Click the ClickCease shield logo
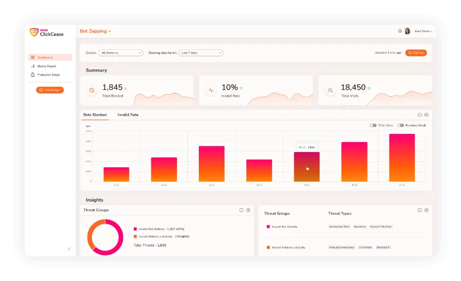The width and height of the screenshot is (461, 281). coord(34,32)
